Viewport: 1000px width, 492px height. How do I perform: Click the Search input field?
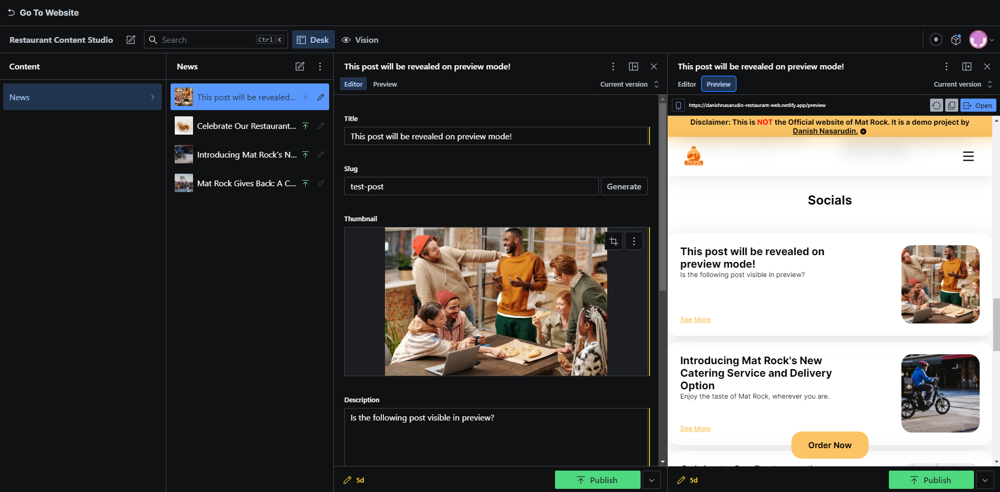click(x=216, y=40)
